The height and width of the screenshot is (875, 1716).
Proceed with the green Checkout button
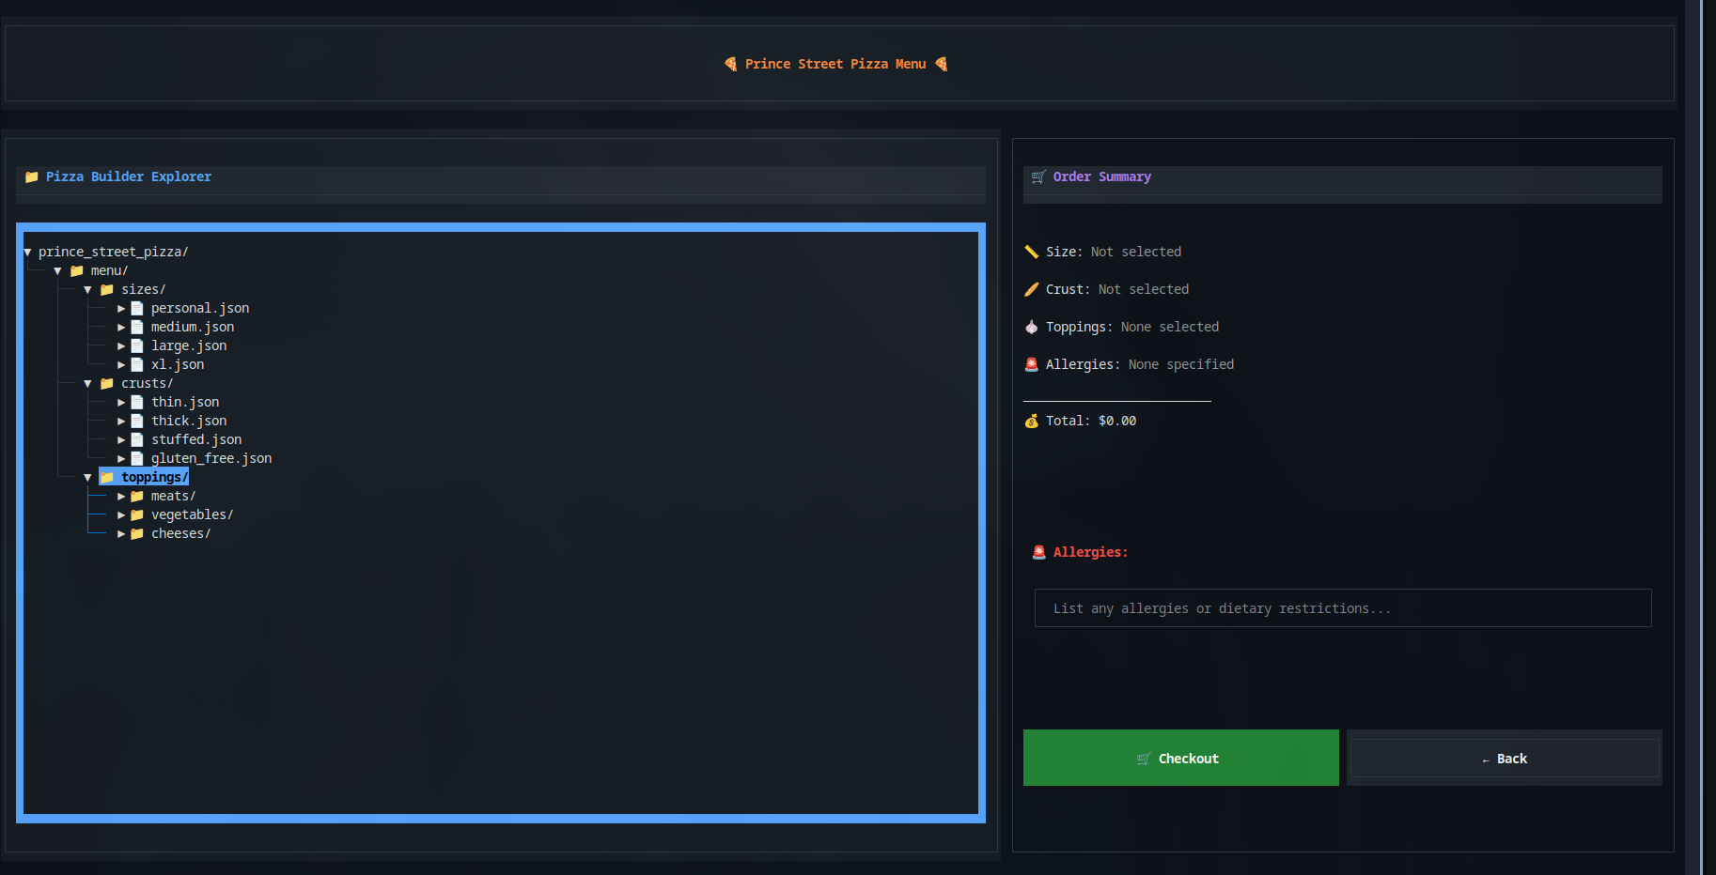coord(1181,758)
